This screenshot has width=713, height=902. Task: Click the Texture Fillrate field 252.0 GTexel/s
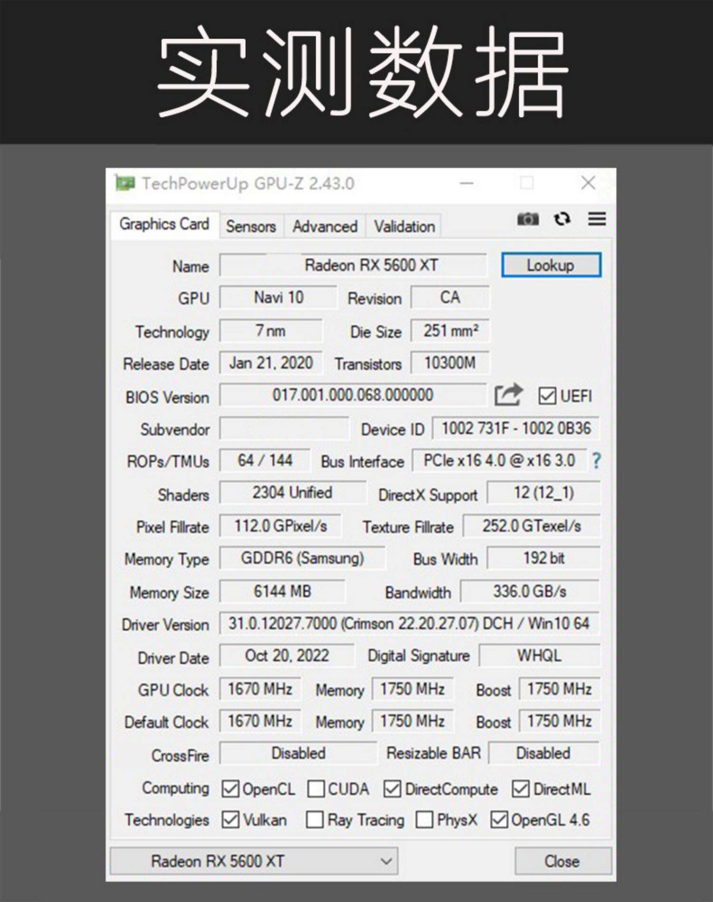(531, 526)
